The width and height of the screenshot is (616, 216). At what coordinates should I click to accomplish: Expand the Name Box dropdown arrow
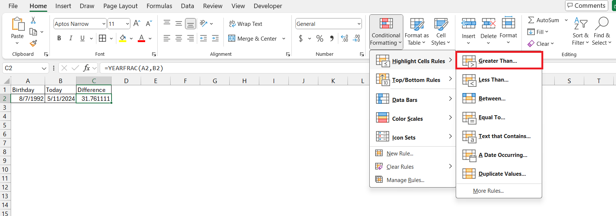click(44, 68)
